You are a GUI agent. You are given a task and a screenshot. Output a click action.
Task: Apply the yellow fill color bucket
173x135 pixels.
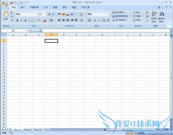tap(39, 21)
